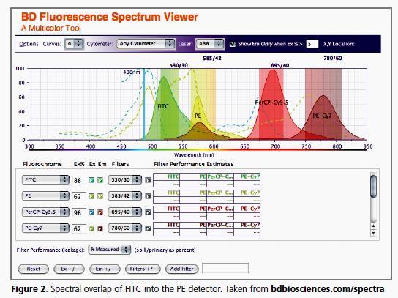Open the PerCP-Cy5.5 fluorochrome dropdown
The height and width of the screenshot is (298, 398).
pyautogui.click(x=45, y=212)
